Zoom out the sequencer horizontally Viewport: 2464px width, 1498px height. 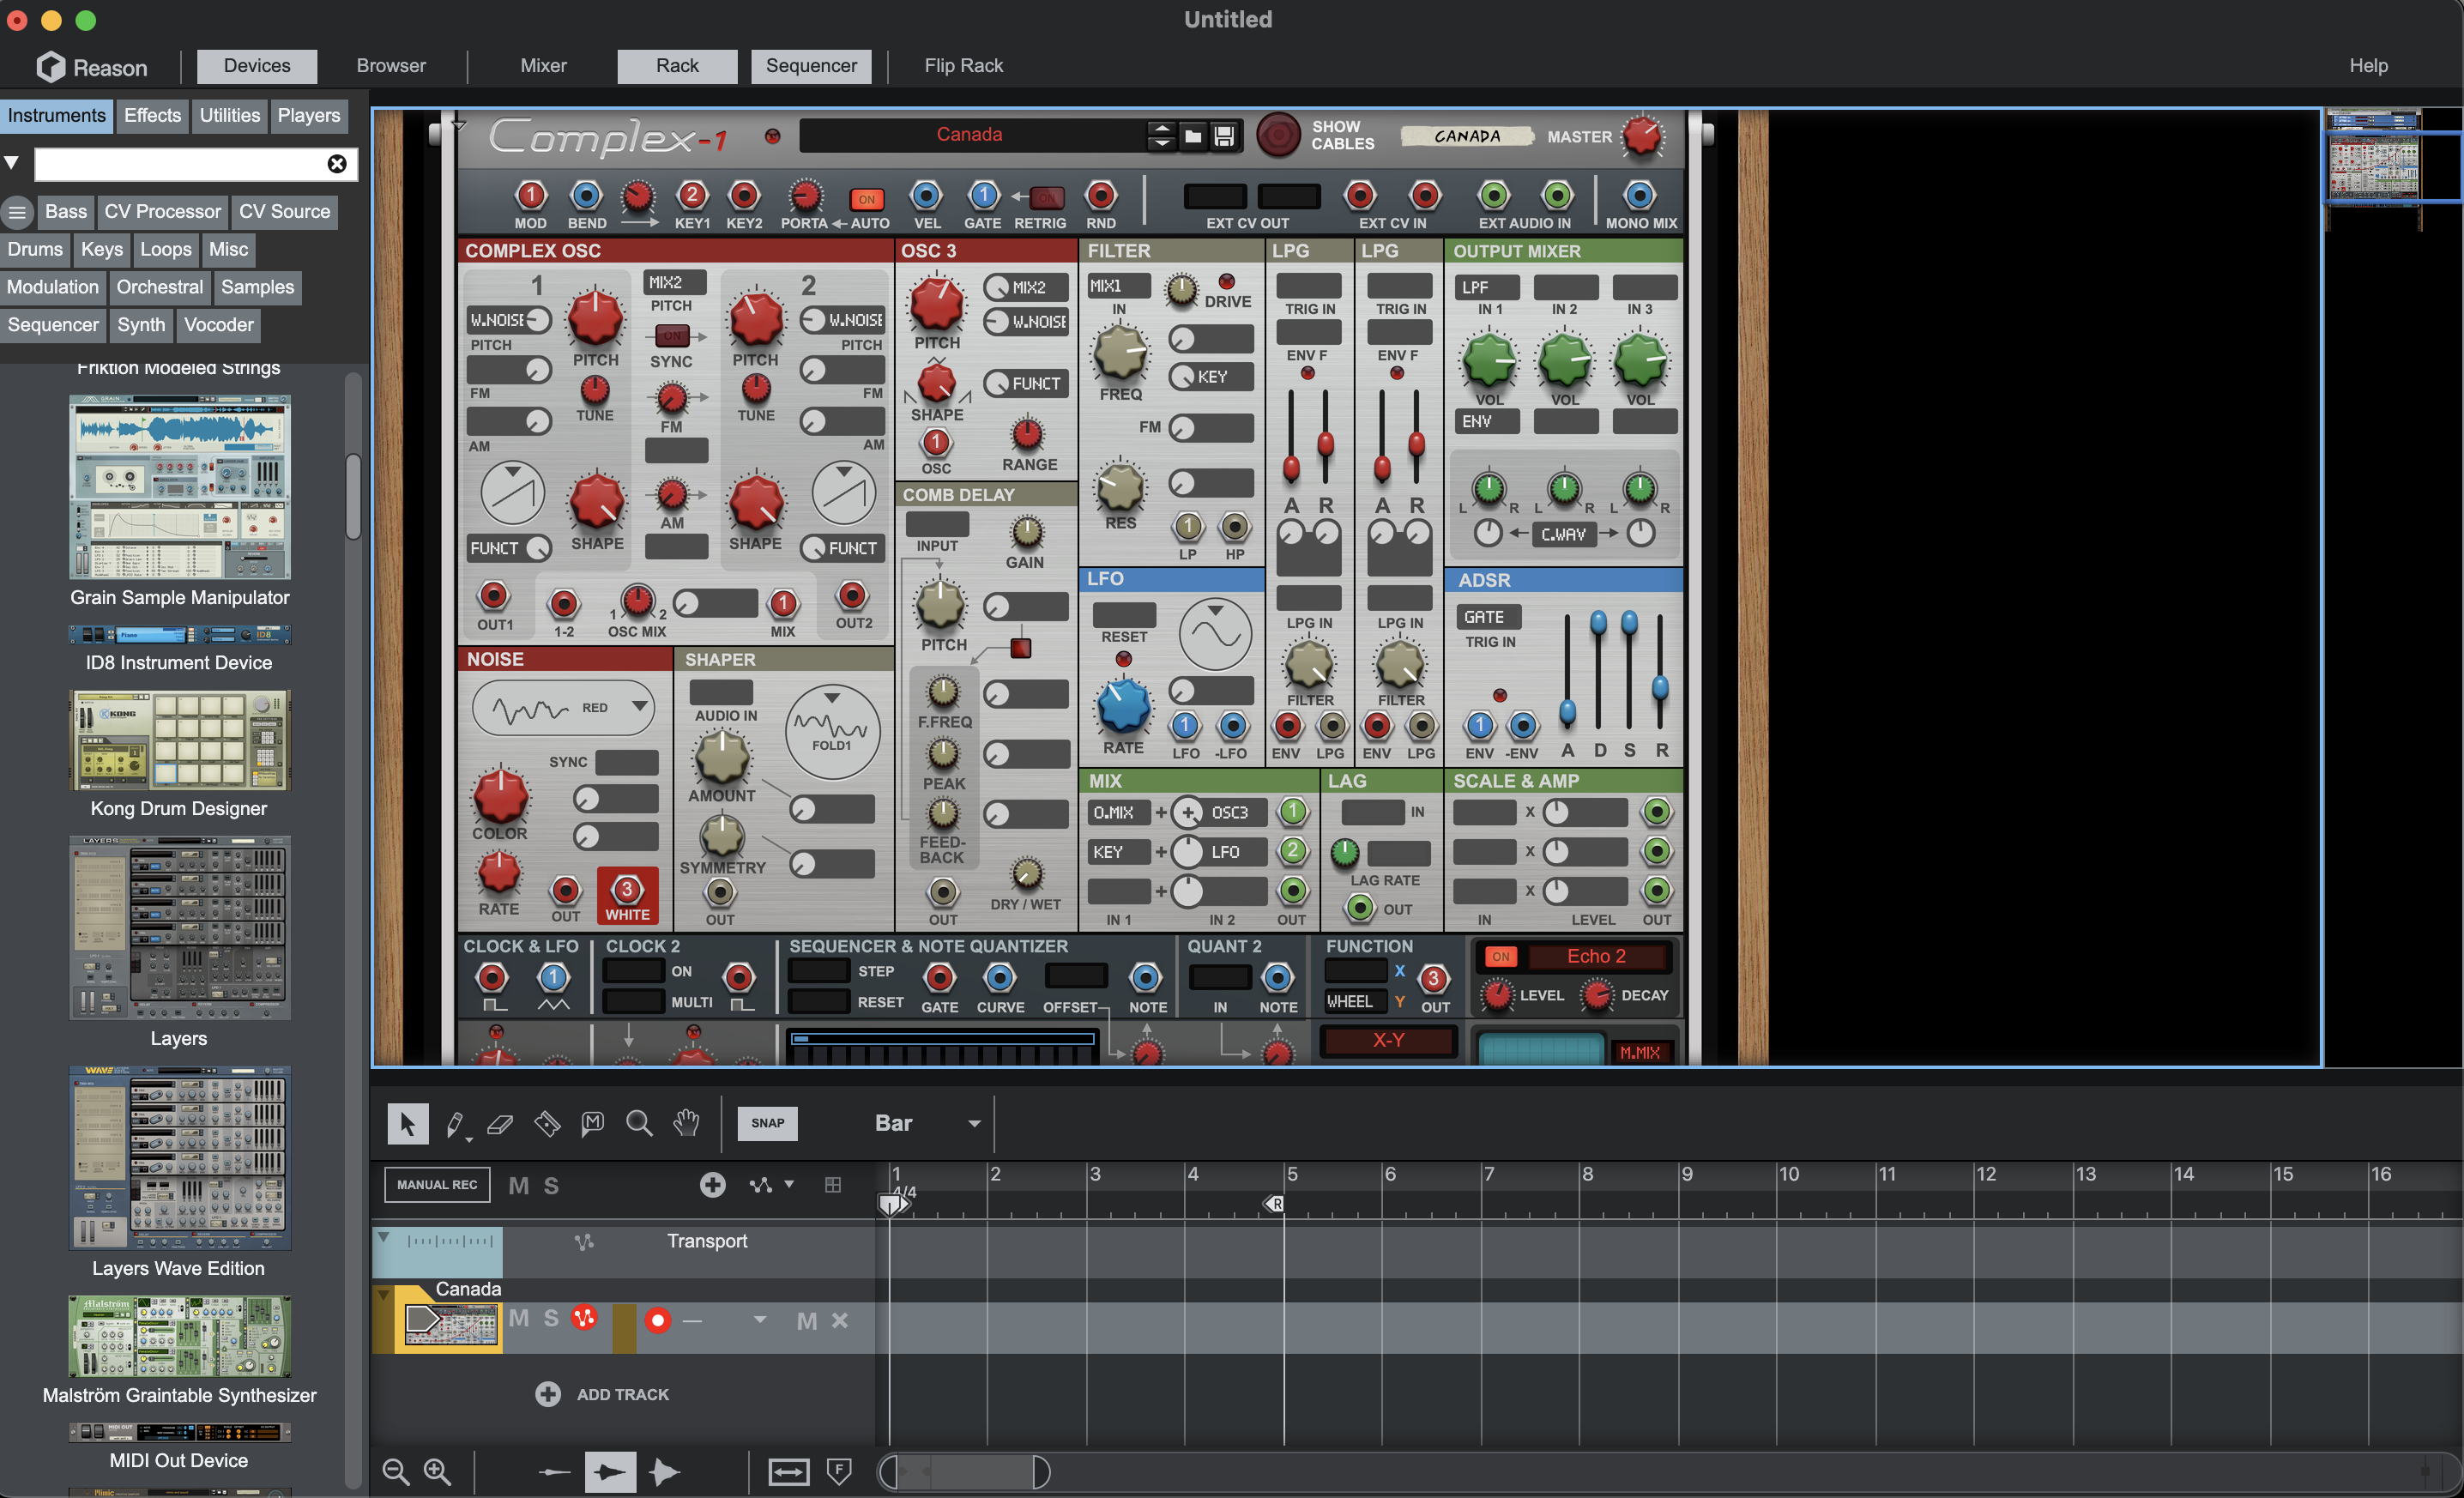pyautogui.click(x=395, y=1471)
